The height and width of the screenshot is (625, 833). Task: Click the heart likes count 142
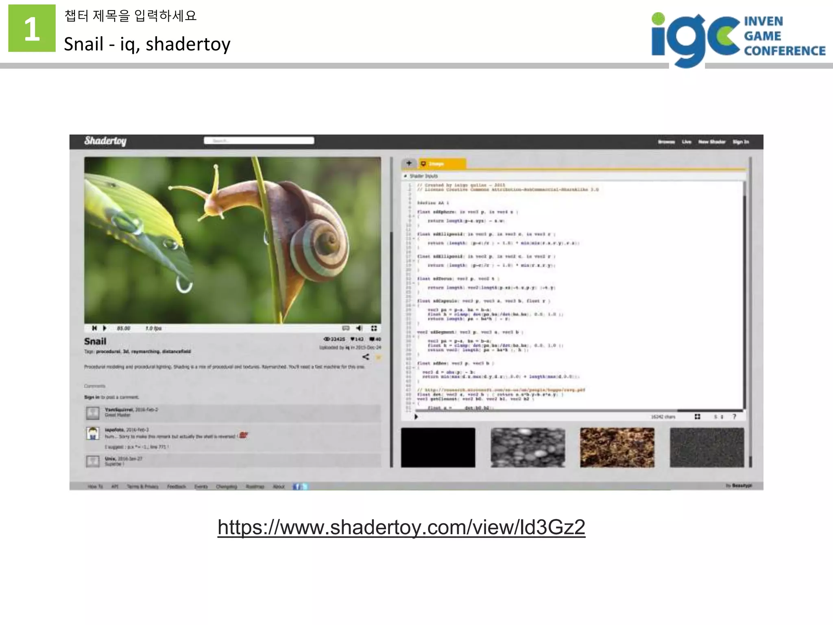(x=357, y=339)
